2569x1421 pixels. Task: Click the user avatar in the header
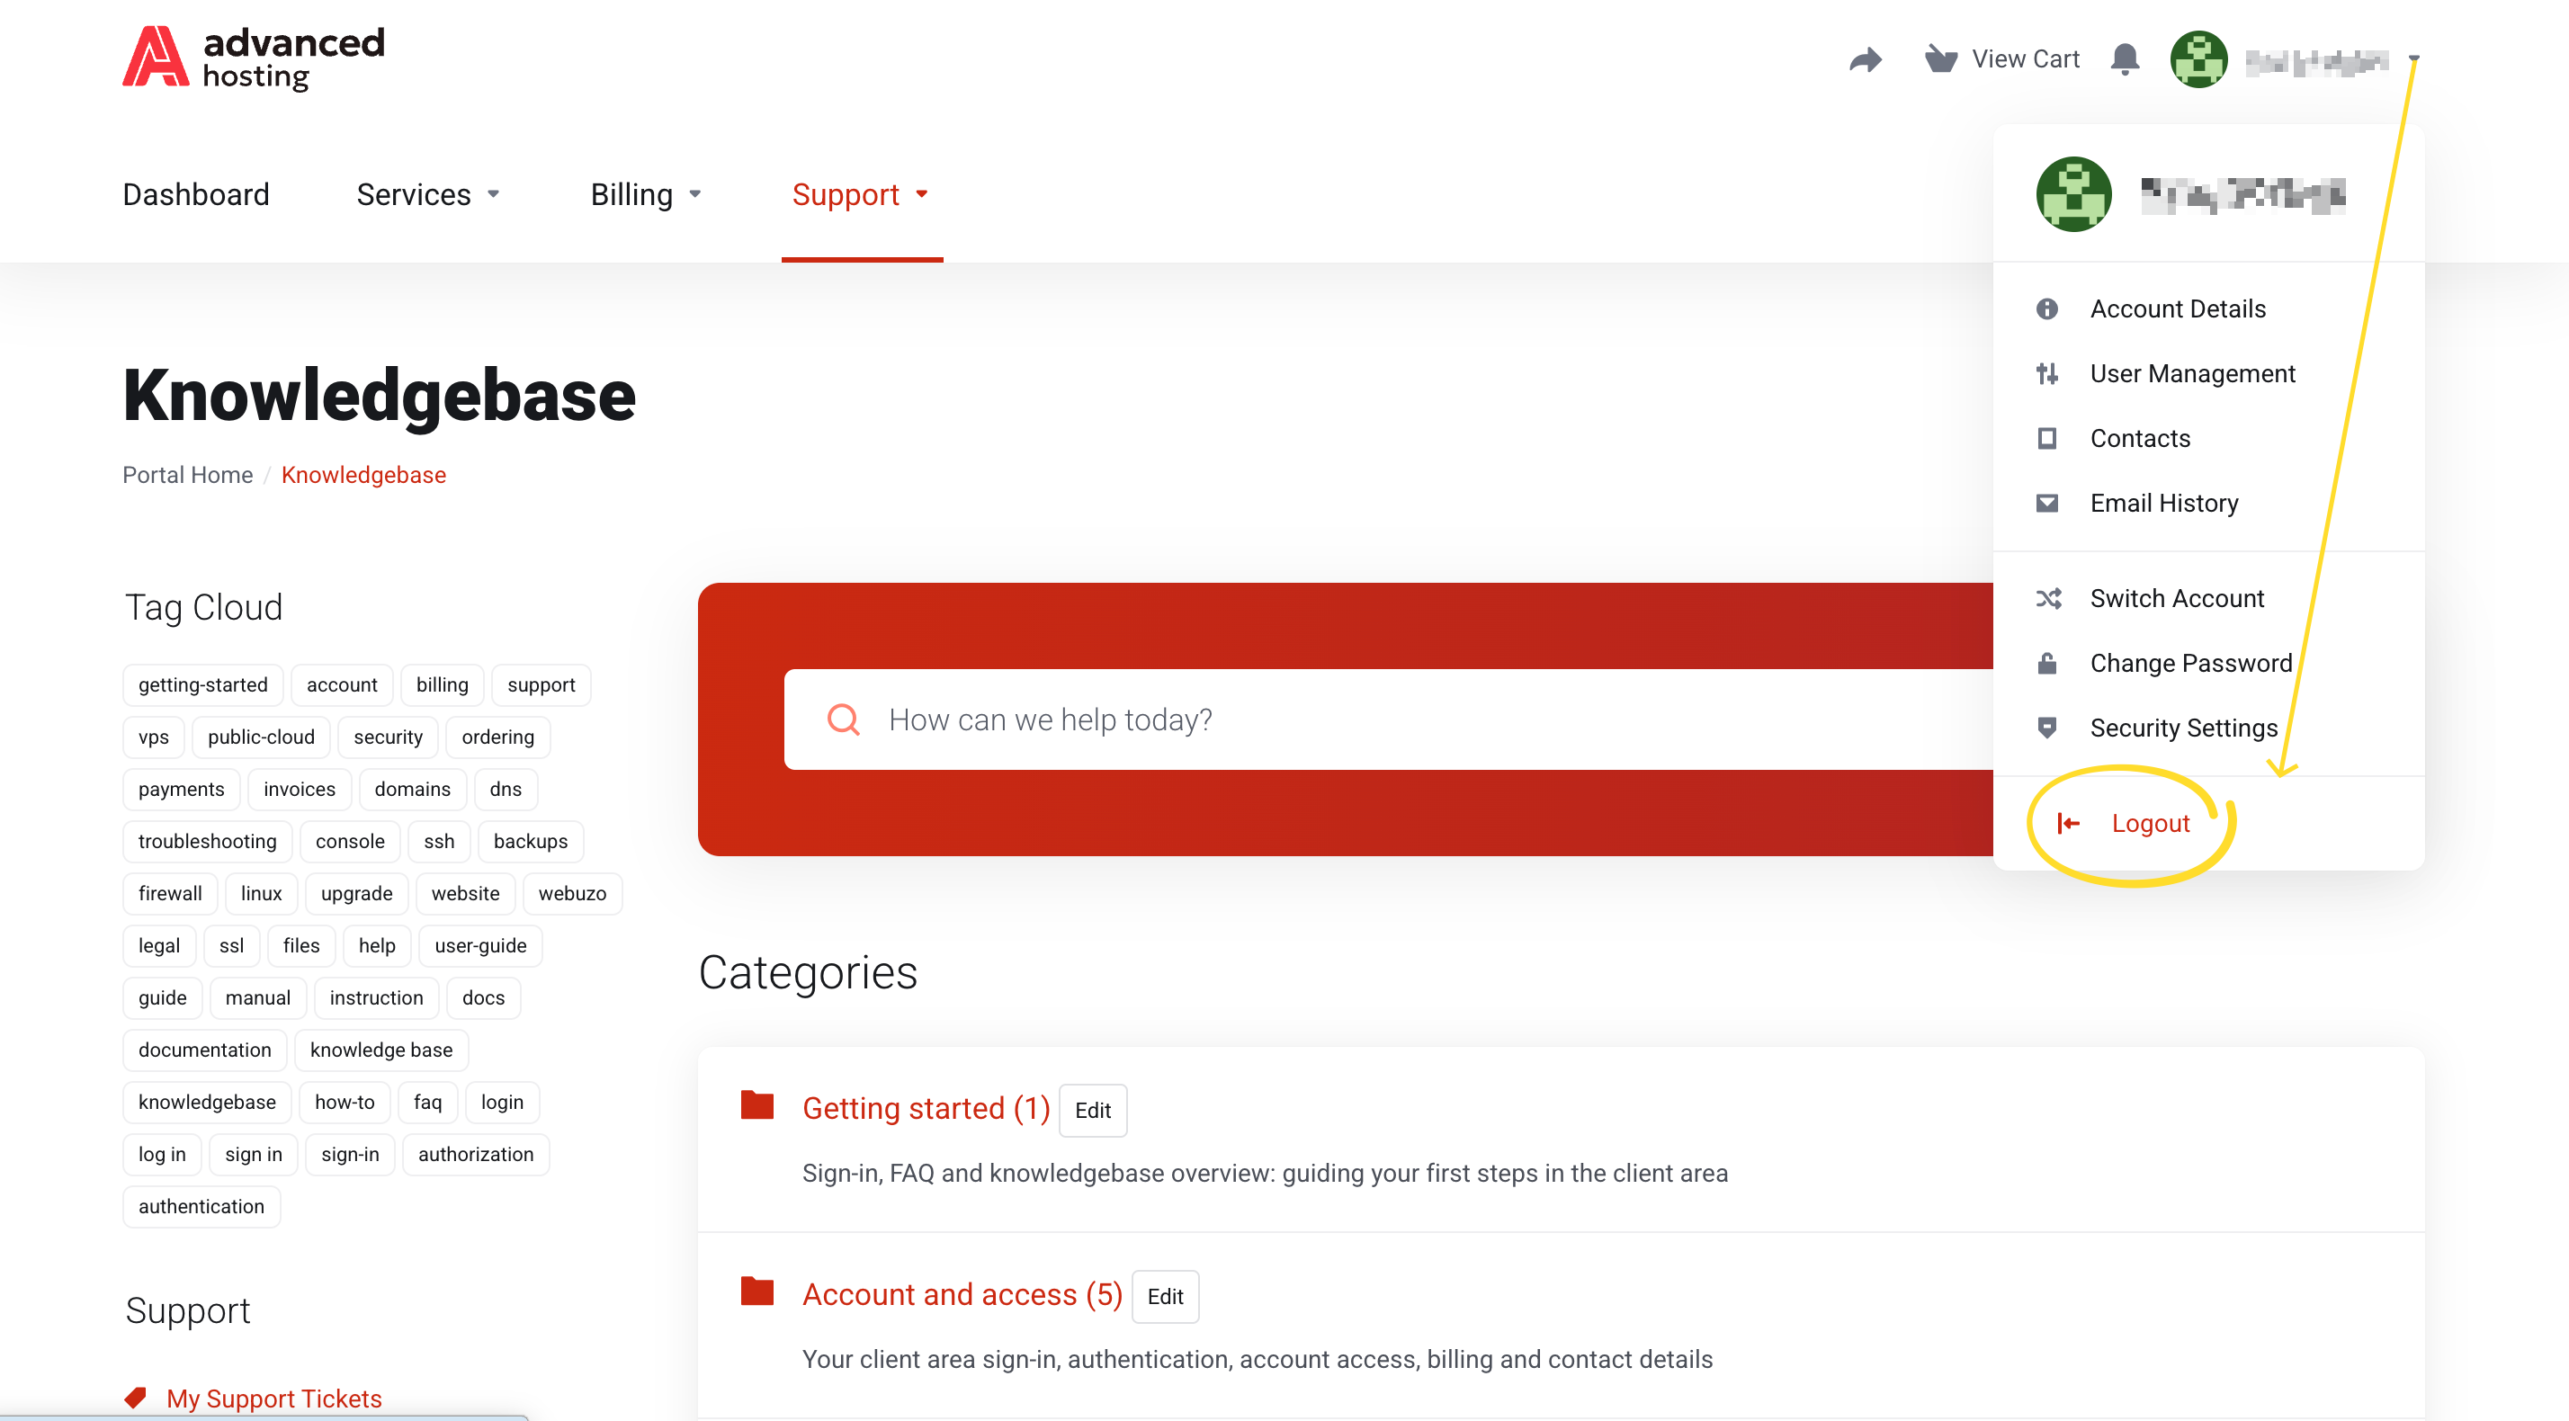tap(2198, 60)
